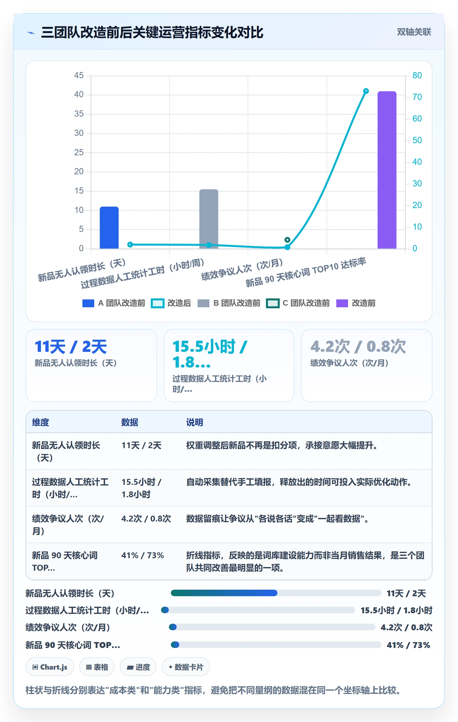Click the 数据卡片 tag chip
This screenshot has width=458, height=722.
point(186,667)
